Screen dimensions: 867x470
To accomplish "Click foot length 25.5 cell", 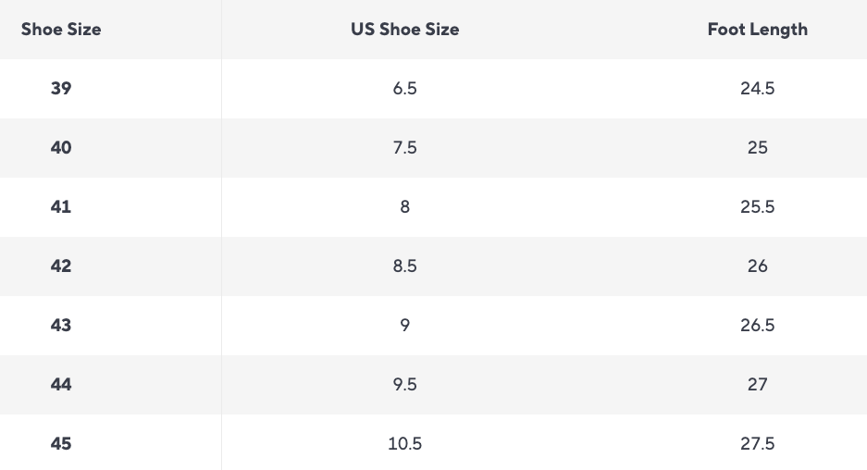I will point(757,207).
